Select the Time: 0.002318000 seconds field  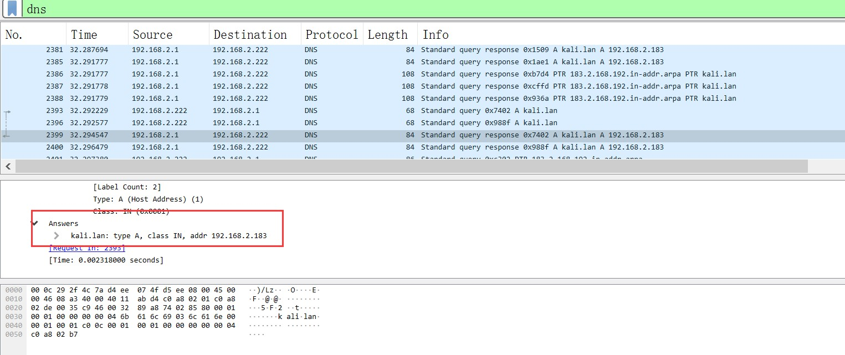(106, 260)
